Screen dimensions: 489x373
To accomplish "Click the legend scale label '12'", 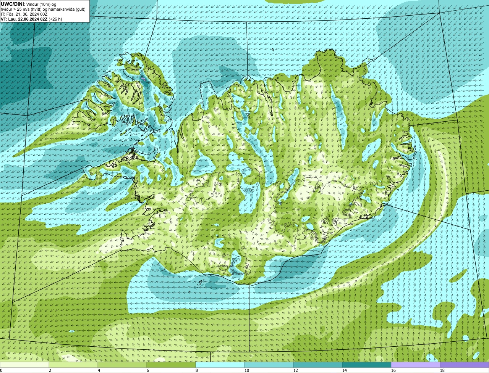I will tap(296, 370).
